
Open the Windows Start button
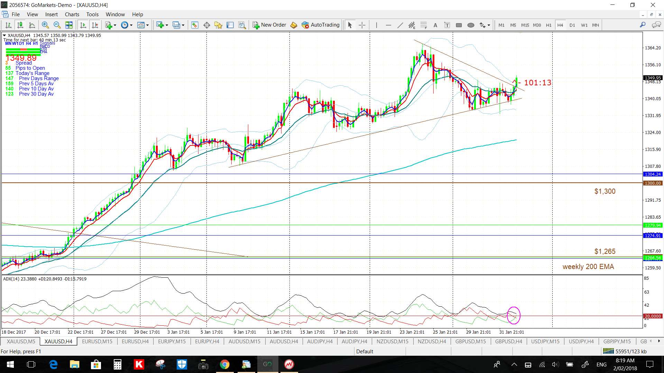(10, 364)
